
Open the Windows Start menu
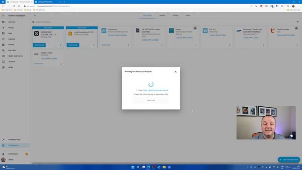[133, 167]
